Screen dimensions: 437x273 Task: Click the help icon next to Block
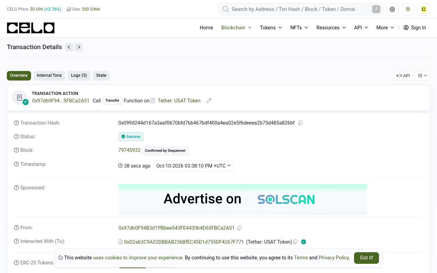[16, 150]
